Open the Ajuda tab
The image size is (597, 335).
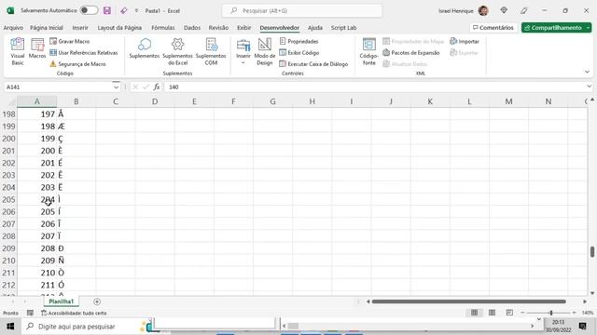[x=315, y=28]
